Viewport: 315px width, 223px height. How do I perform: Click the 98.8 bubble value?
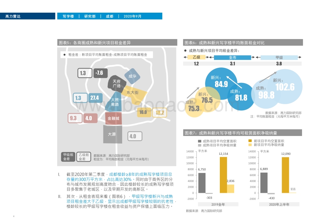point(266,95)
